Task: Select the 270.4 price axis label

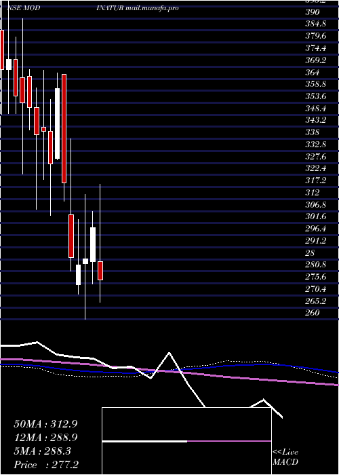Action: click(316, 288)
